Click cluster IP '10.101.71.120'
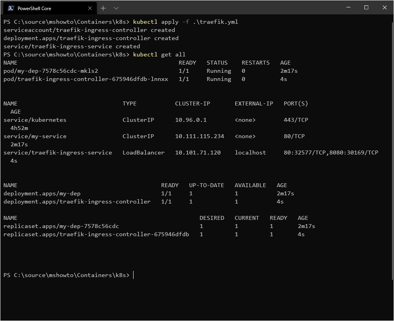Viewport: 394px width, 321px height. pyautogui.click(x=198, y=153)
